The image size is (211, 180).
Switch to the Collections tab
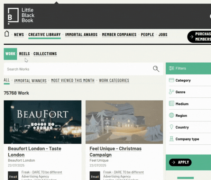tap(45, 54)
